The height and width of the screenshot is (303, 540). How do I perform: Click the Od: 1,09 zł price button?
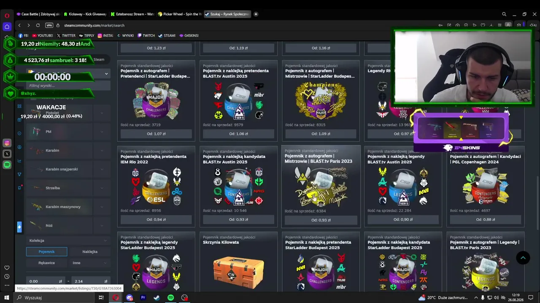click(x=321, y=134)
